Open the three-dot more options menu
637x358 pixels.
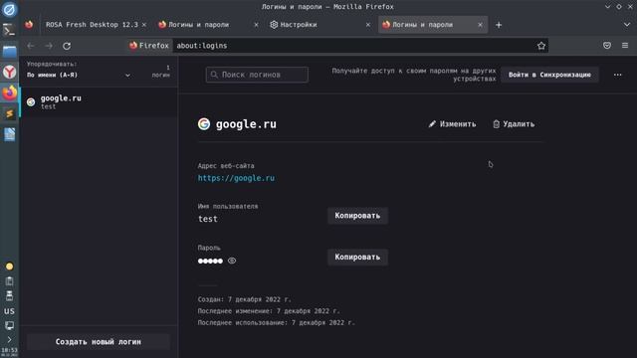[x=617, y=75]
